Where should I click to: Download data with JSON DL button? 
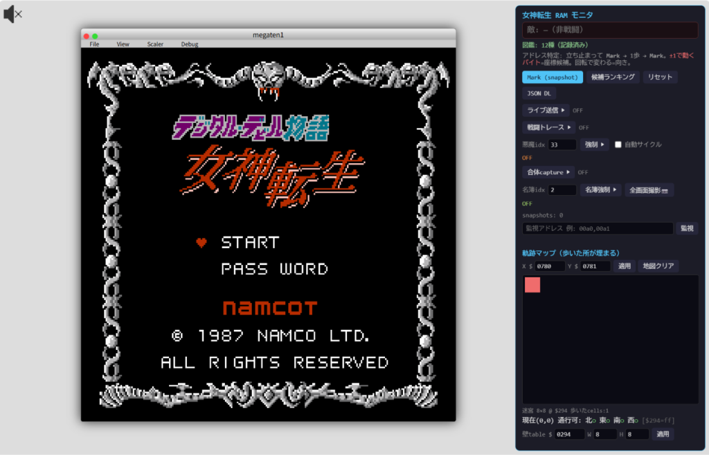pos(539,93)
